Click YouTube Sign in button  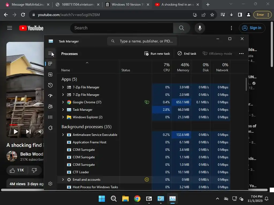click(x=252, y=28)
